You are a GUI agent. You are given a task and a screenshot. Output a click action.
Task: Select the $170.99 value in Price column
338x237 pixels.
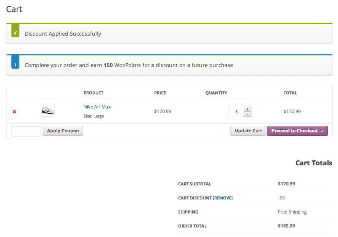163,111
